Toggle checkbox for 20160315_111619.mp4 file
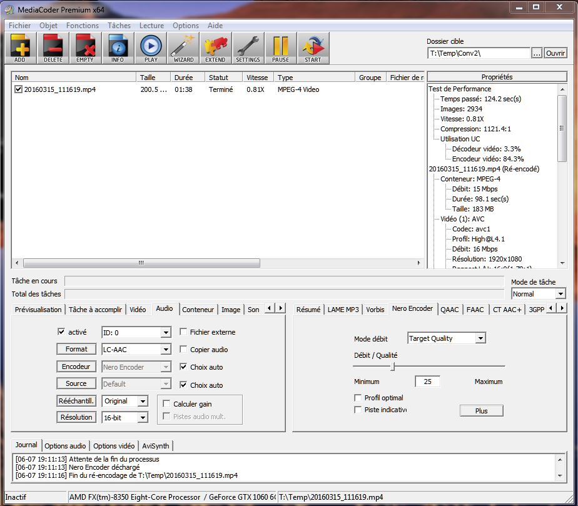578x506 pixels. point(18,89)
